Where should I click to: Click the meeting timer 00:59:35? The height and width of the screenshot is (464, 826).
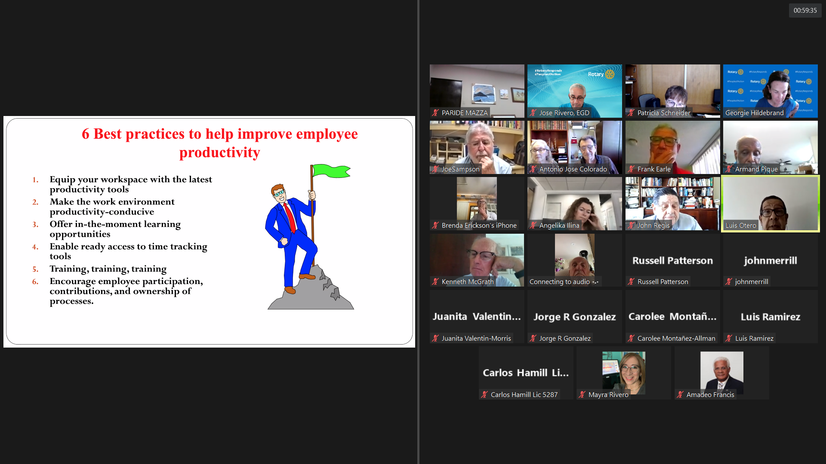pos(805,10)
